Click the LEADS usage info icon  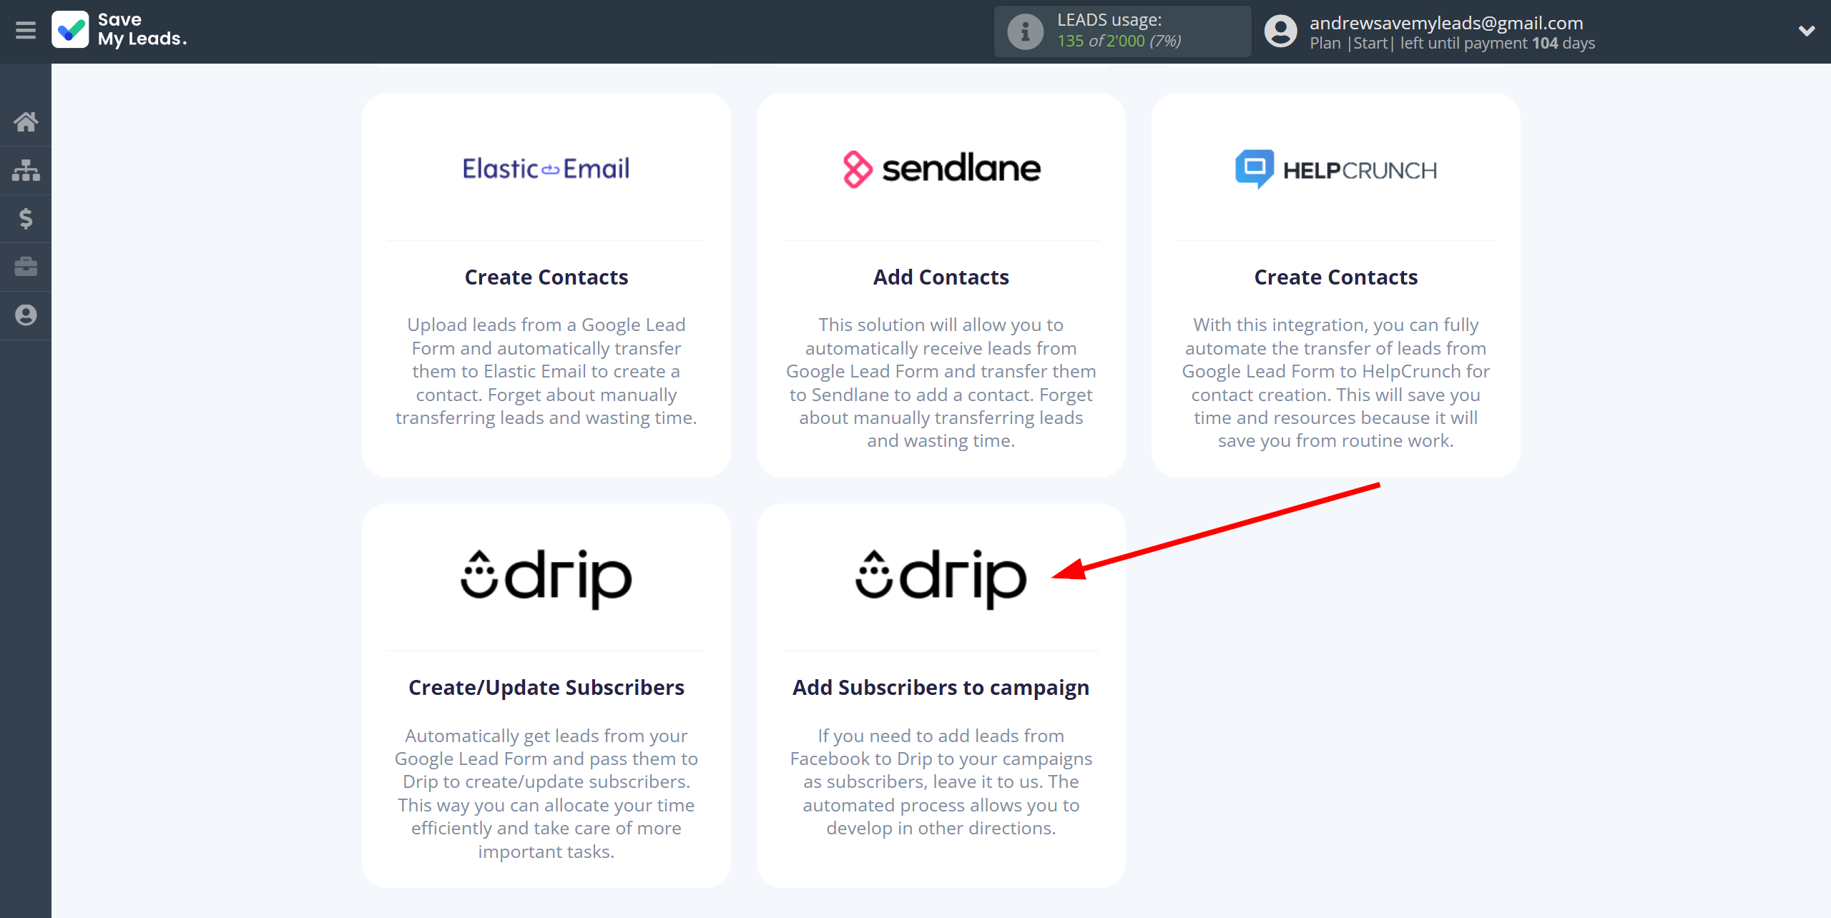(1025, 31)
